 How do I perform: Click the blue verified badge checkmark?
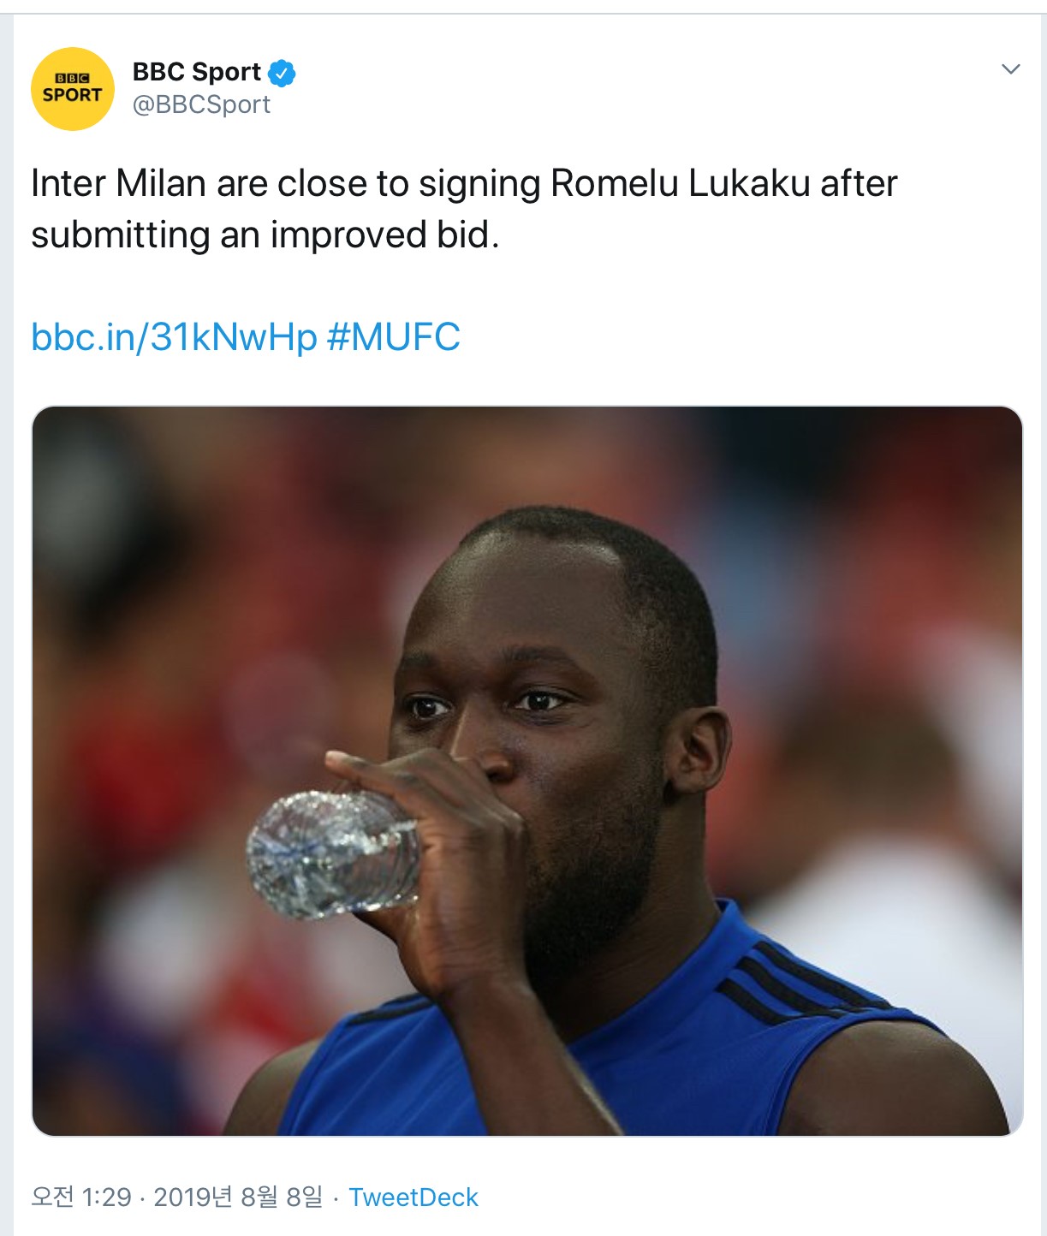coord(282,74)
